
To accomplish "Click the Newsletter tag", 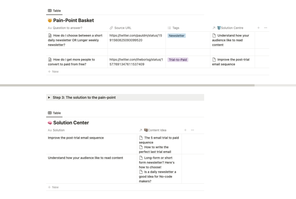I will click(x=176, y=36).
